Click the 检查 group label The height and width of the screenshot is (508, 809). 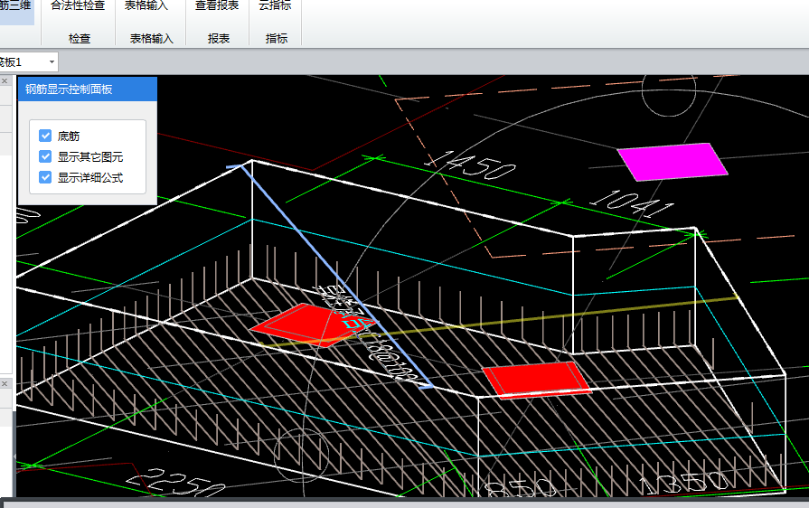point(80,39)
